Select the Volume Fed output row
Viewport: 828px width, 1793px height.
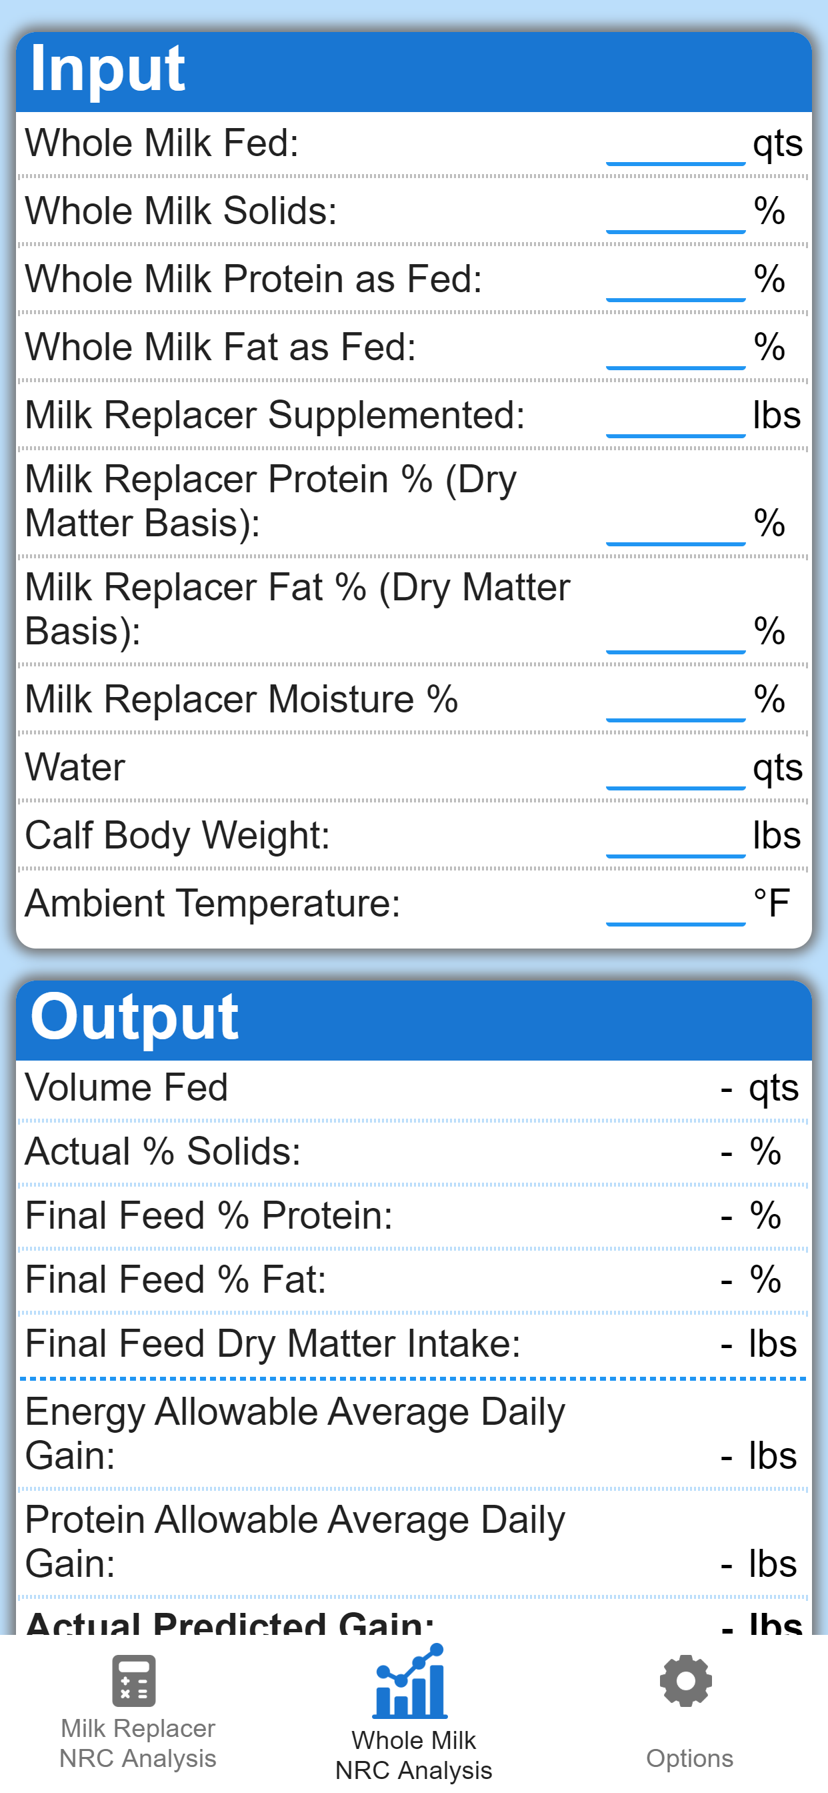tap(414, 1089)
